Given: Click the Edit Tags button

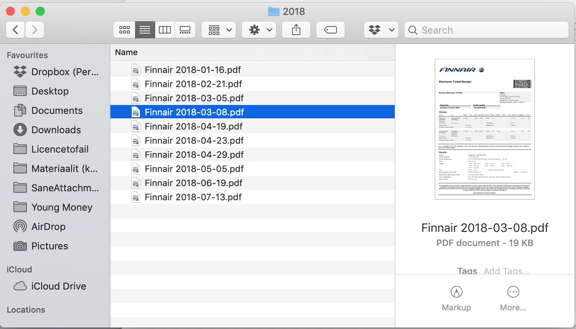Looking at the screenshot, I should click(x=331, y=30).
